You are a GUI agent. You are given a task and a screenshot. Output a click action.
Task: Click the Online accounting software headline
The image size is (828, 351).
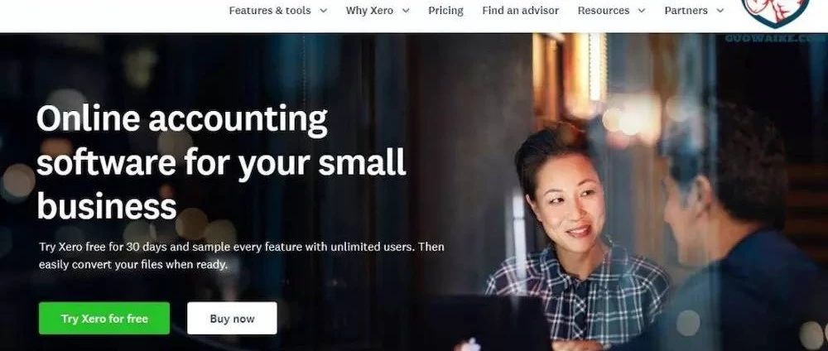point(221,162)
